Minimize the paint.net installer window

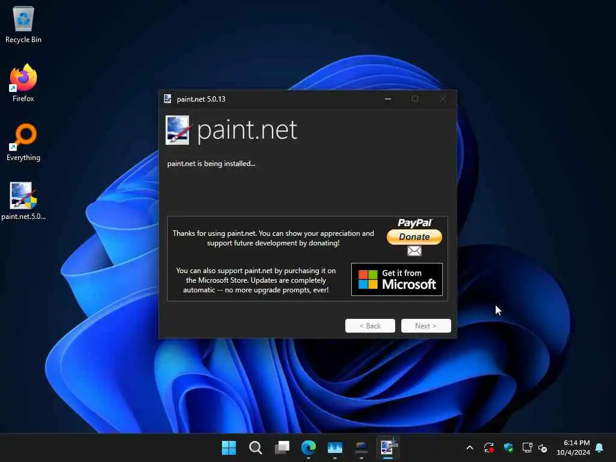[x=388, y=99]
